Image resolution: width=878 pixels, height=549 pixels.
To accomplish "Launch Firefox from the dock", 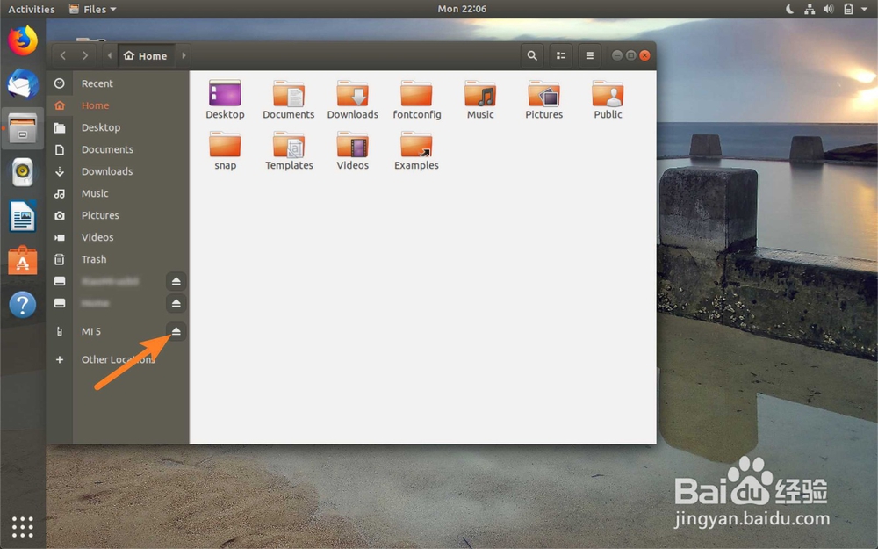I will (x=22, y=40).
